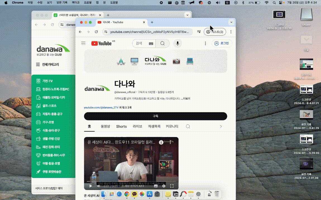Screen dimensions: 321x200
Task: Open Chrome's three-dot menu in YouTube window
Action: point(231,32)
